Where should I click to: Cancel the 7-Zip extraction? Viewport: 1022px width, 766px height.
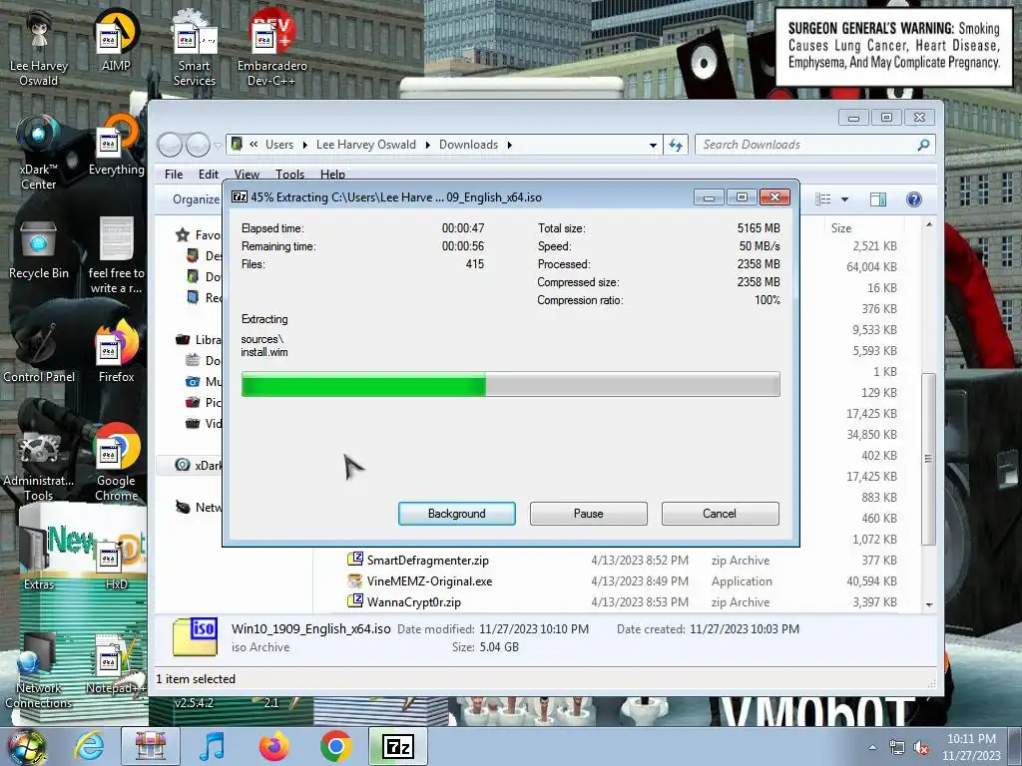[x=720, y=514]
